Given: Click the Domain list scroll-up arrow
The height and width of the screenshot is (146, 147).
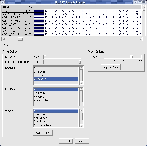Looking at the screenshot, I should click(81, 68).
